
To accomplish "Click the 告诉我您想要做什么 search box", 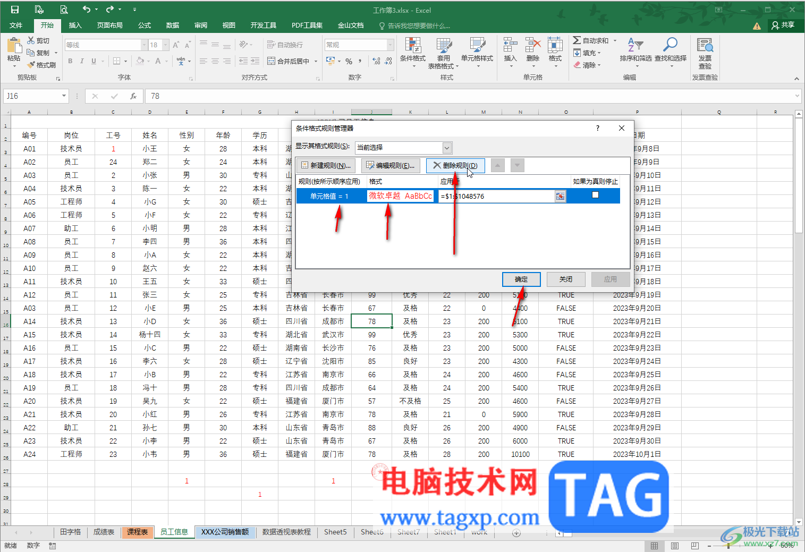I will click(414, 26).
